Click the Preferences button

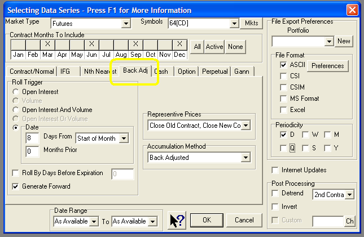327,66
